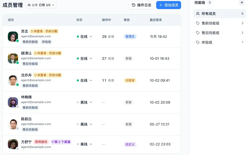Click the tag icon beside sidebar 售前技能组
The height and width of the screenshot is (155, 248).
click(198, 23)
